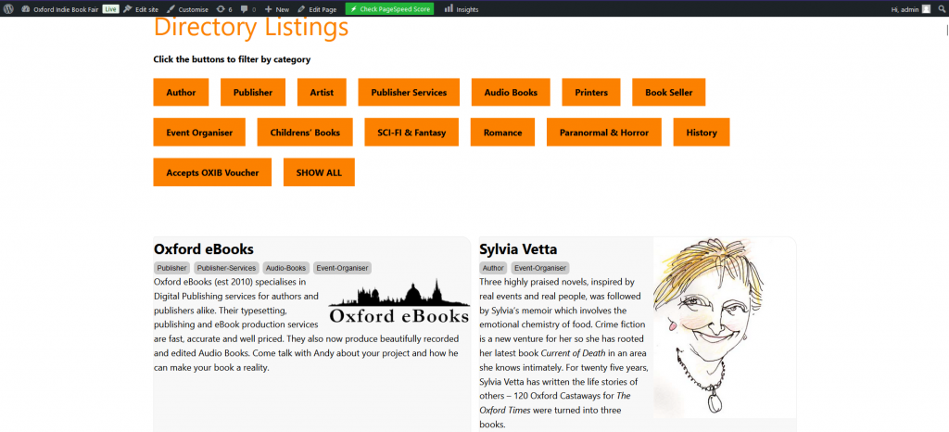Click Audio-Books tag on Oxford eBooks card
This screenshot has height=432, width=949.
tap(286, 268)
